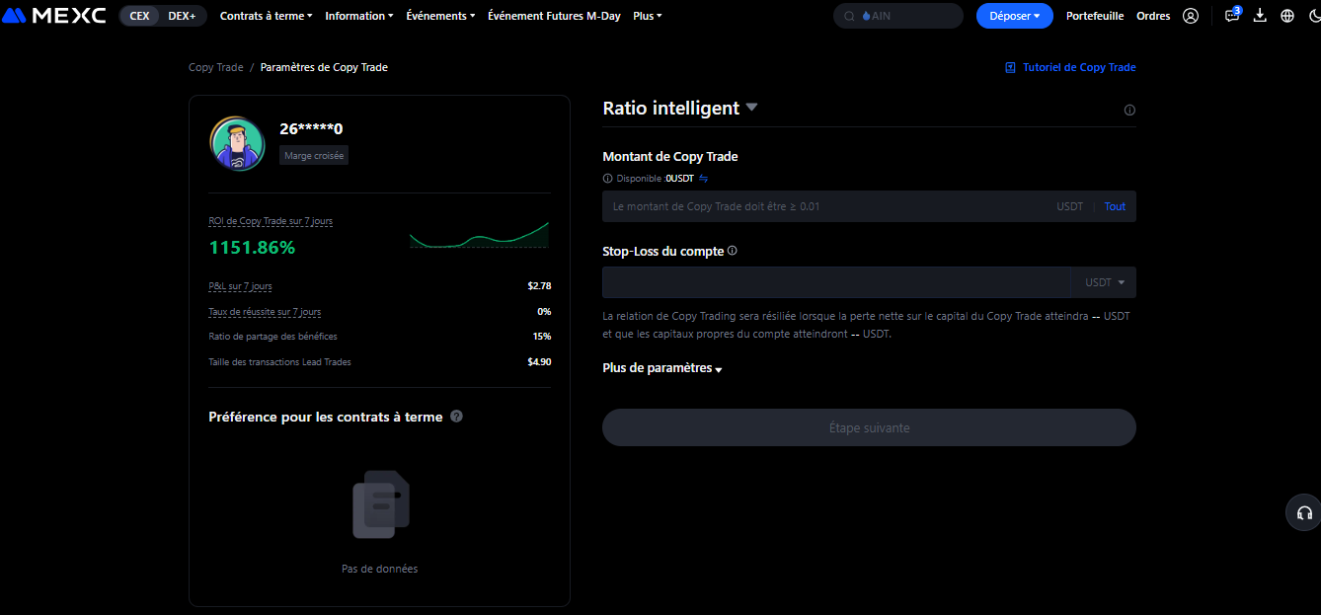Click the Marge croisée tag

tap(314, 156)
